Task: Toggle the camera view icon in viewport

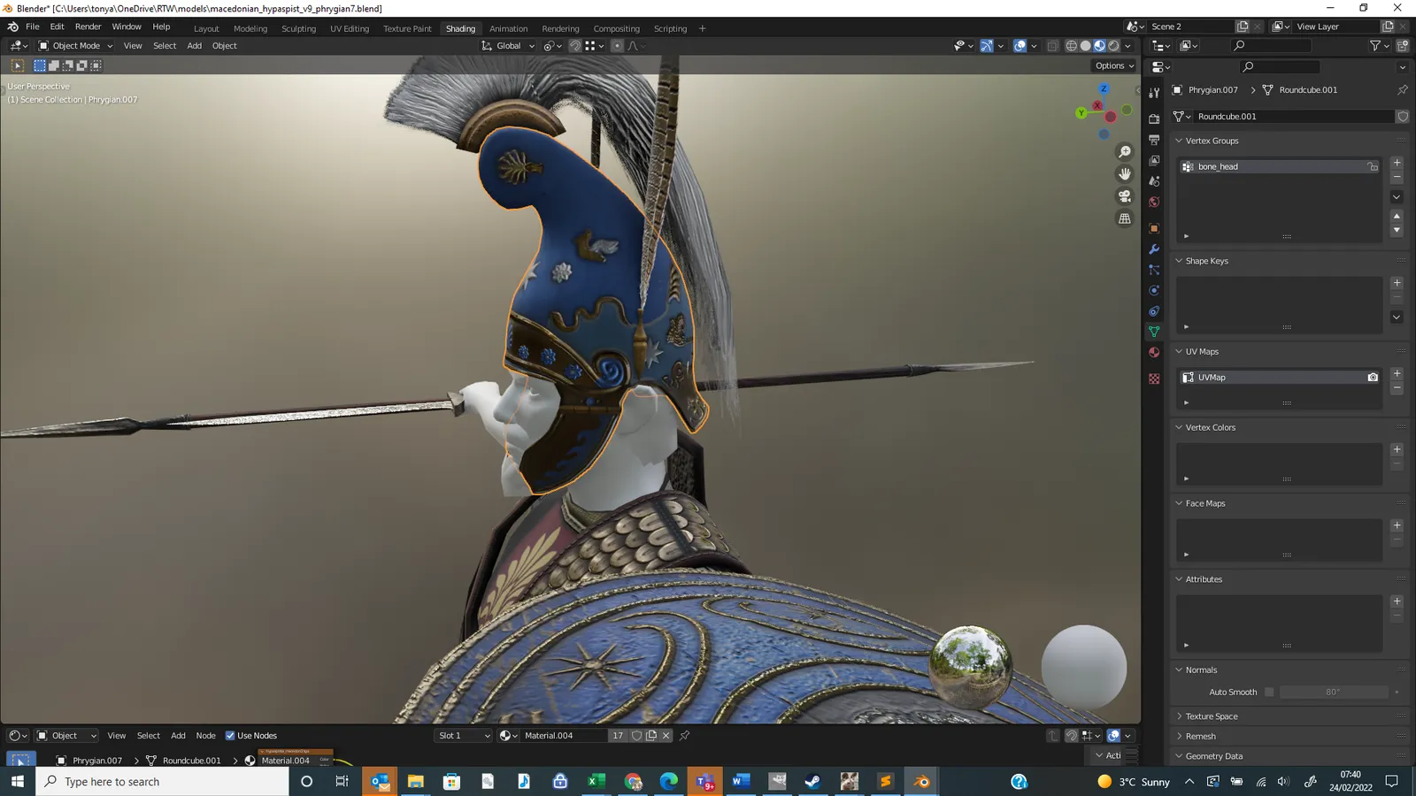Action: coord(1125,196)
